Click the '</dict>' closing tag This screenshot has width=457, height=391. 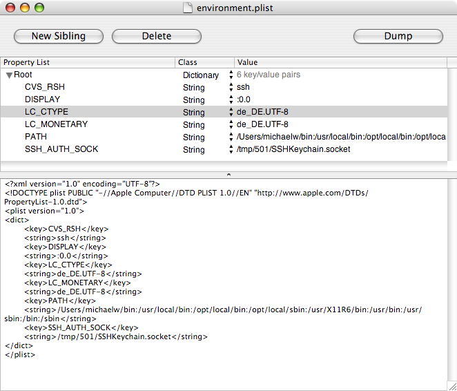click(x=19, y=345)
